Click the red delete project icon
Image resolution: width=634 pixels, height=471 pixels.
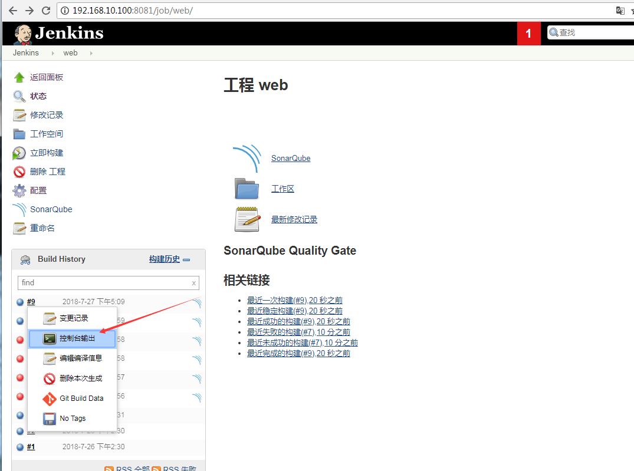19,172
